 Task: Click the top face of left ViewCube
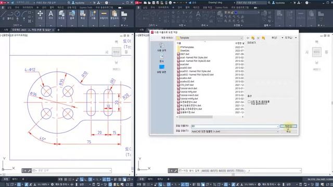click(117, 52)
